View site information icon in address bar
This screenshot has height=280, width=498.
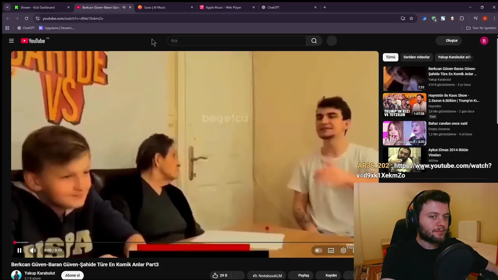[37, 18]
